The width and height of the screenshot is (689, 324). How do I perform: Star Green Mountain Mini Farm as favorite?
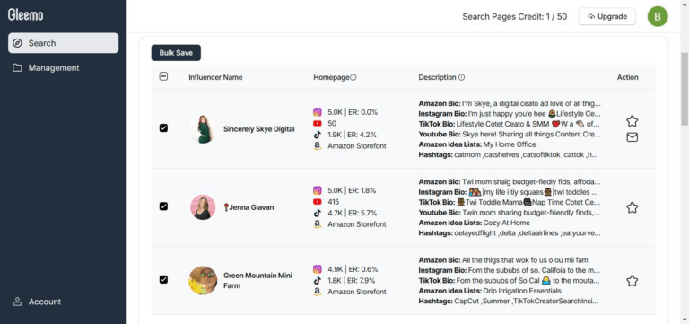[x=632, y=281]
